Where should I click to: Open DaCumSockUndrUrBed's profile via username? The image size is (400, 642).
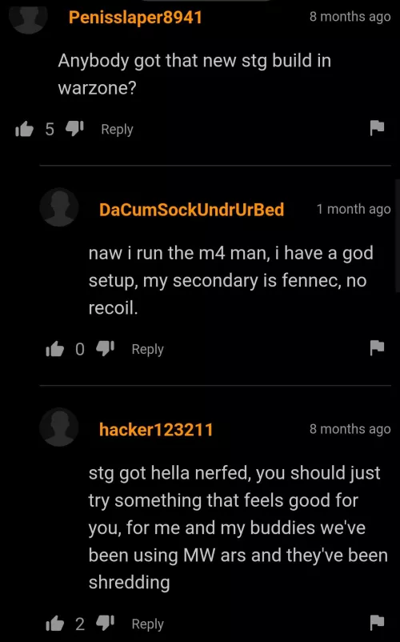point(191,210)
